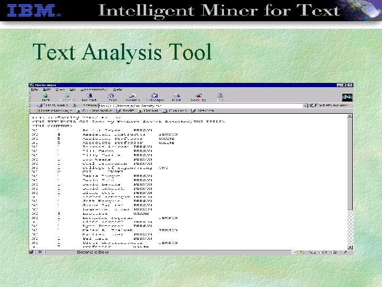Click the Netscape window title bar icon
This screenshot has width=382, height=287.
(32, 85)
